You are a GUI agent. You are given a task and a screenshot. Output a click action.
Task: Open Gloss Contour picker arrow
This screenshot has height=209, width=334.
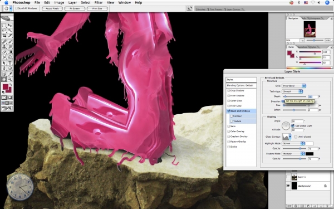tap(289, 137)
